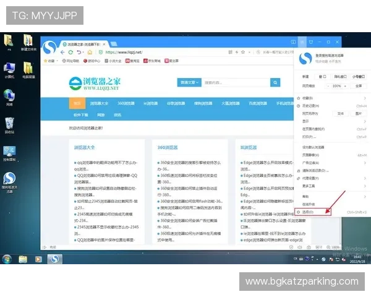Save the page as 图片 in menu
Screen dimensions: 371x297
click(x=359, y=114)
